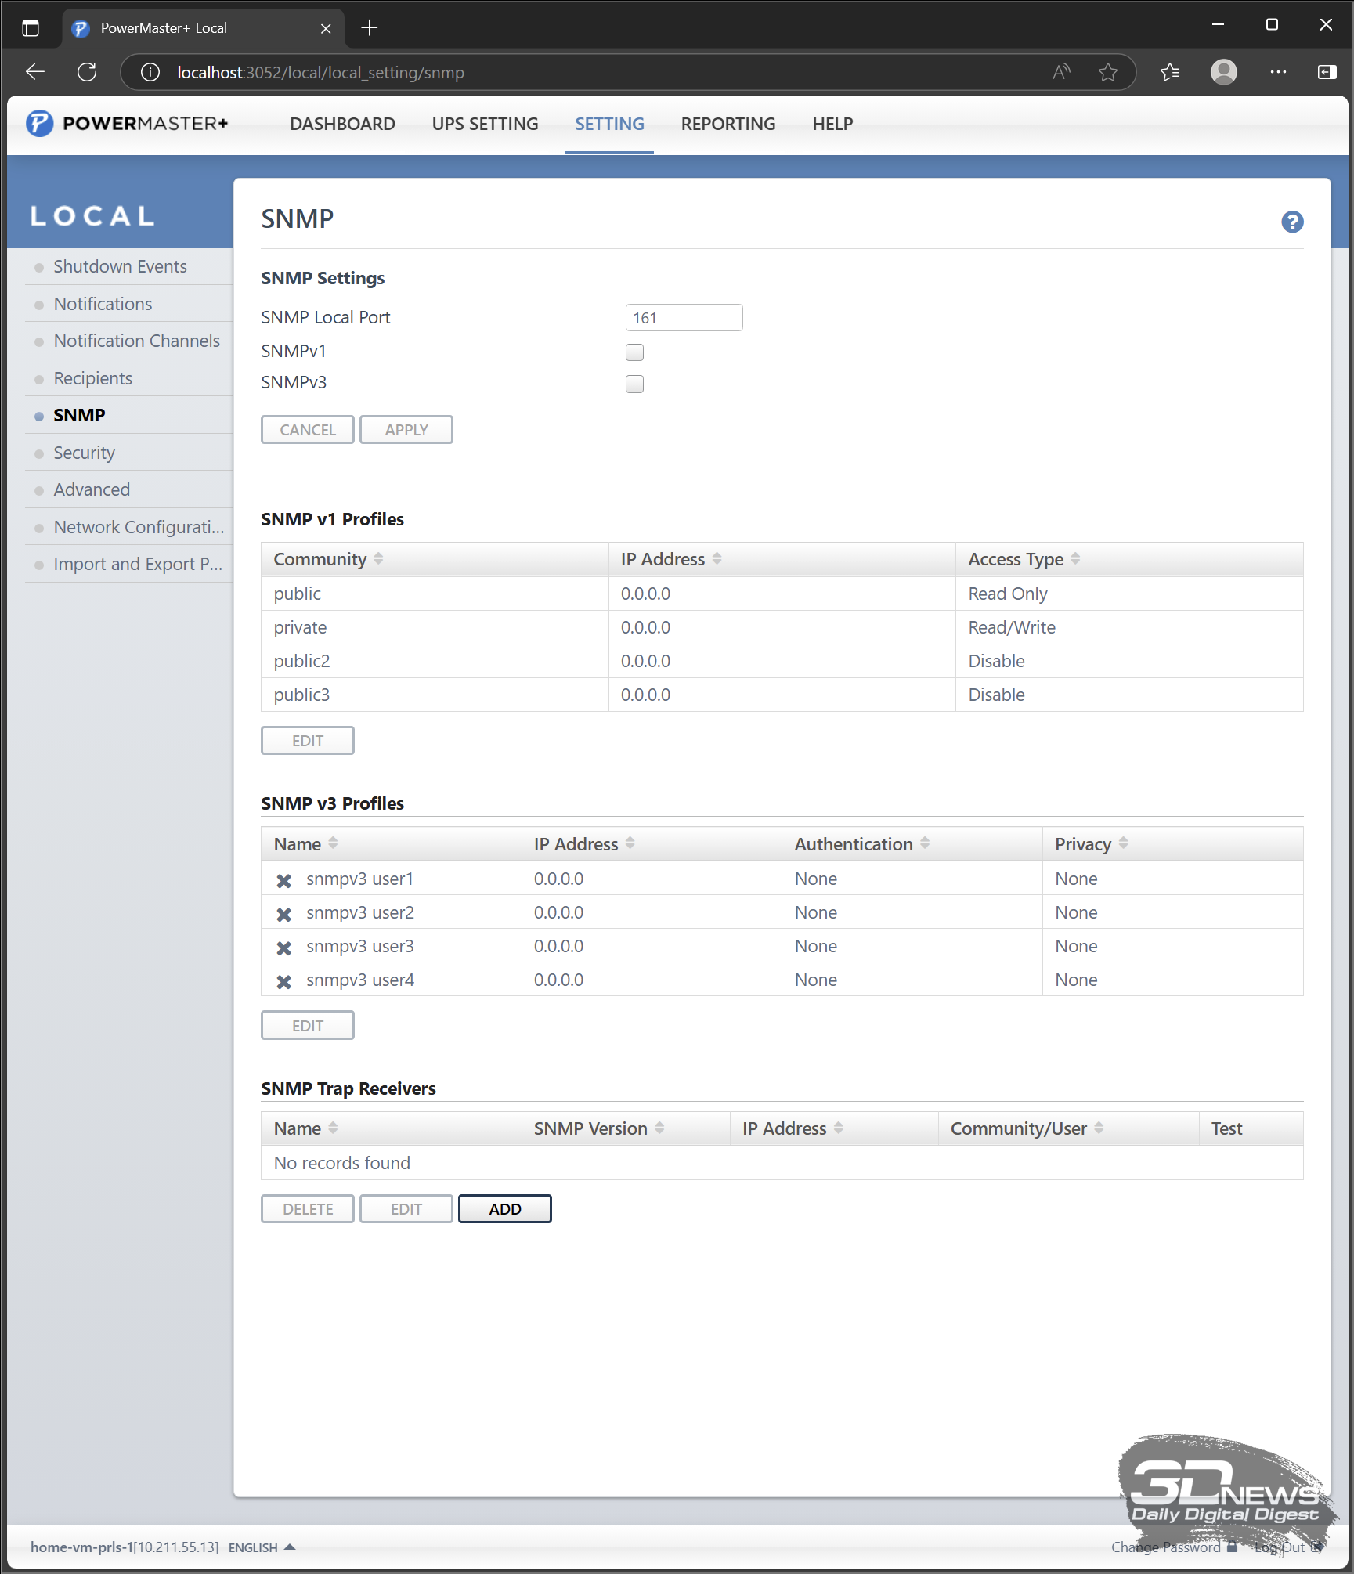Open the ENGLISH language selector

pos(261,1547)
